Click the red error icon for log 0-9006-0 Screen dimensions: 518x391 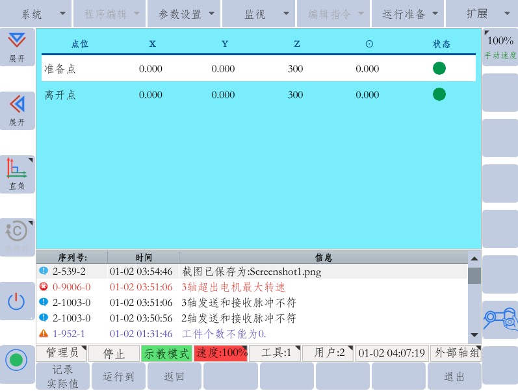[44, 286]
